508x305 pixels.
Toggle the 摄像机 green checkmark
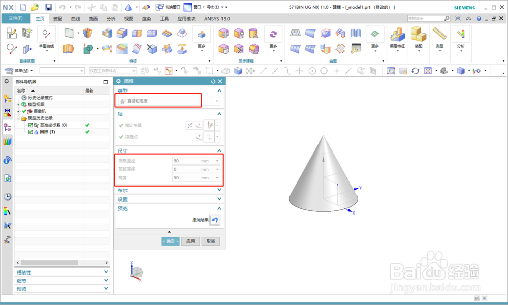[24, 111]
